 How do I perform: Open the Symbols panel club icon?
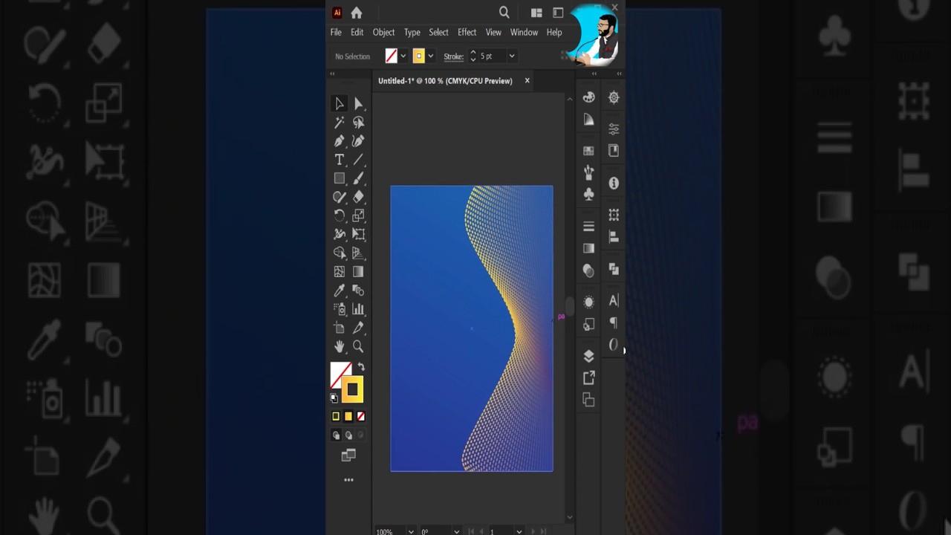pyautogui.click(x=589, y=194)
